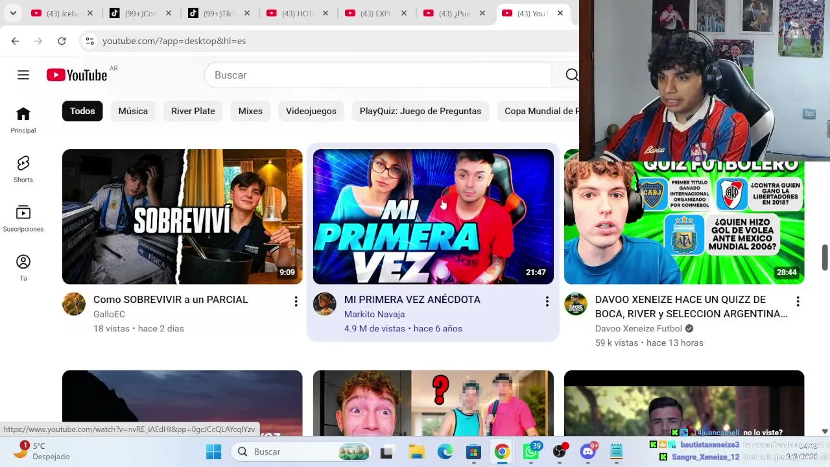Select the Mixes filter chip
The width and height of the screenshot is (830, 467).
point(250,111)
